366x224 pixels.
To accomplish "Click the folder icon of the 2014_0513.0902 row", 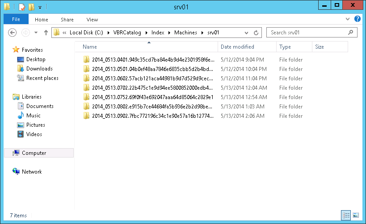I will pos(86,116).
